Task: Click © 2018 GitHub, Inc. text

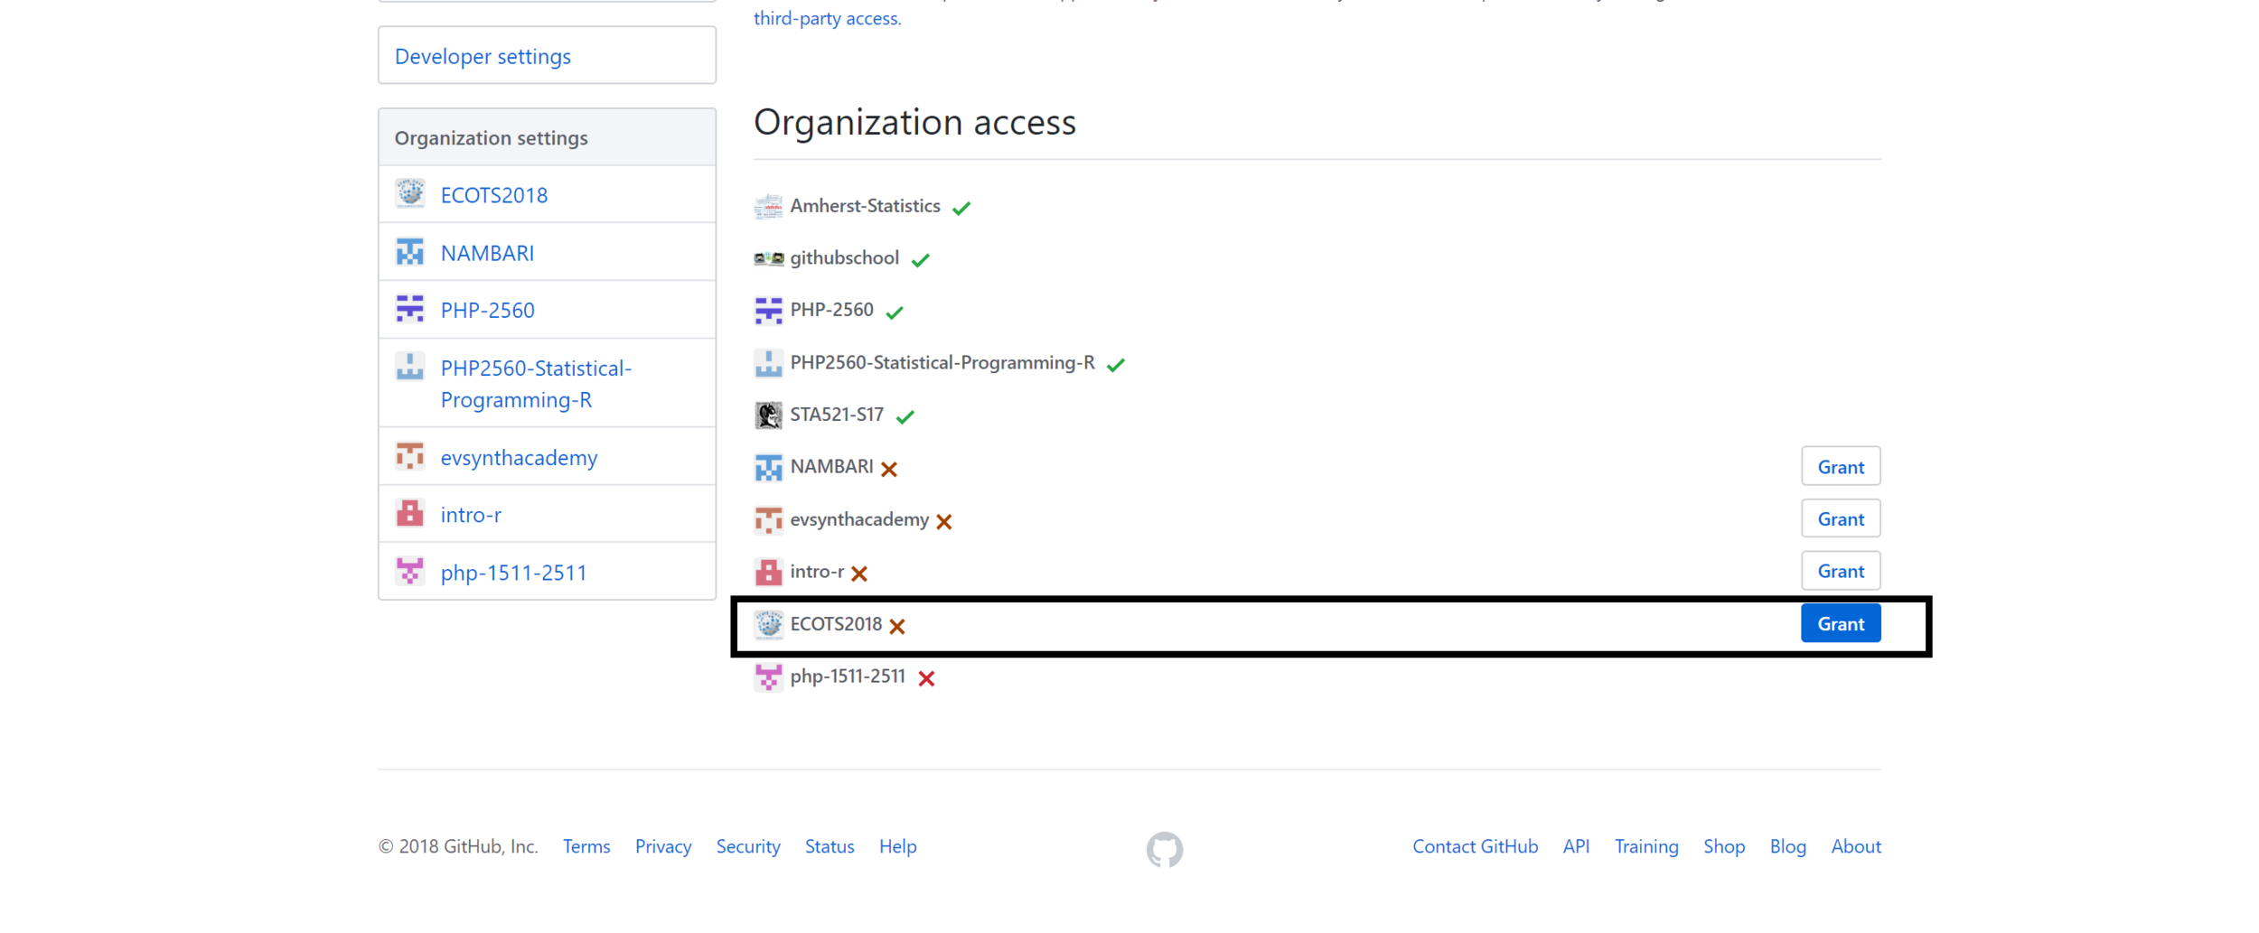Action: coord(458,847)
